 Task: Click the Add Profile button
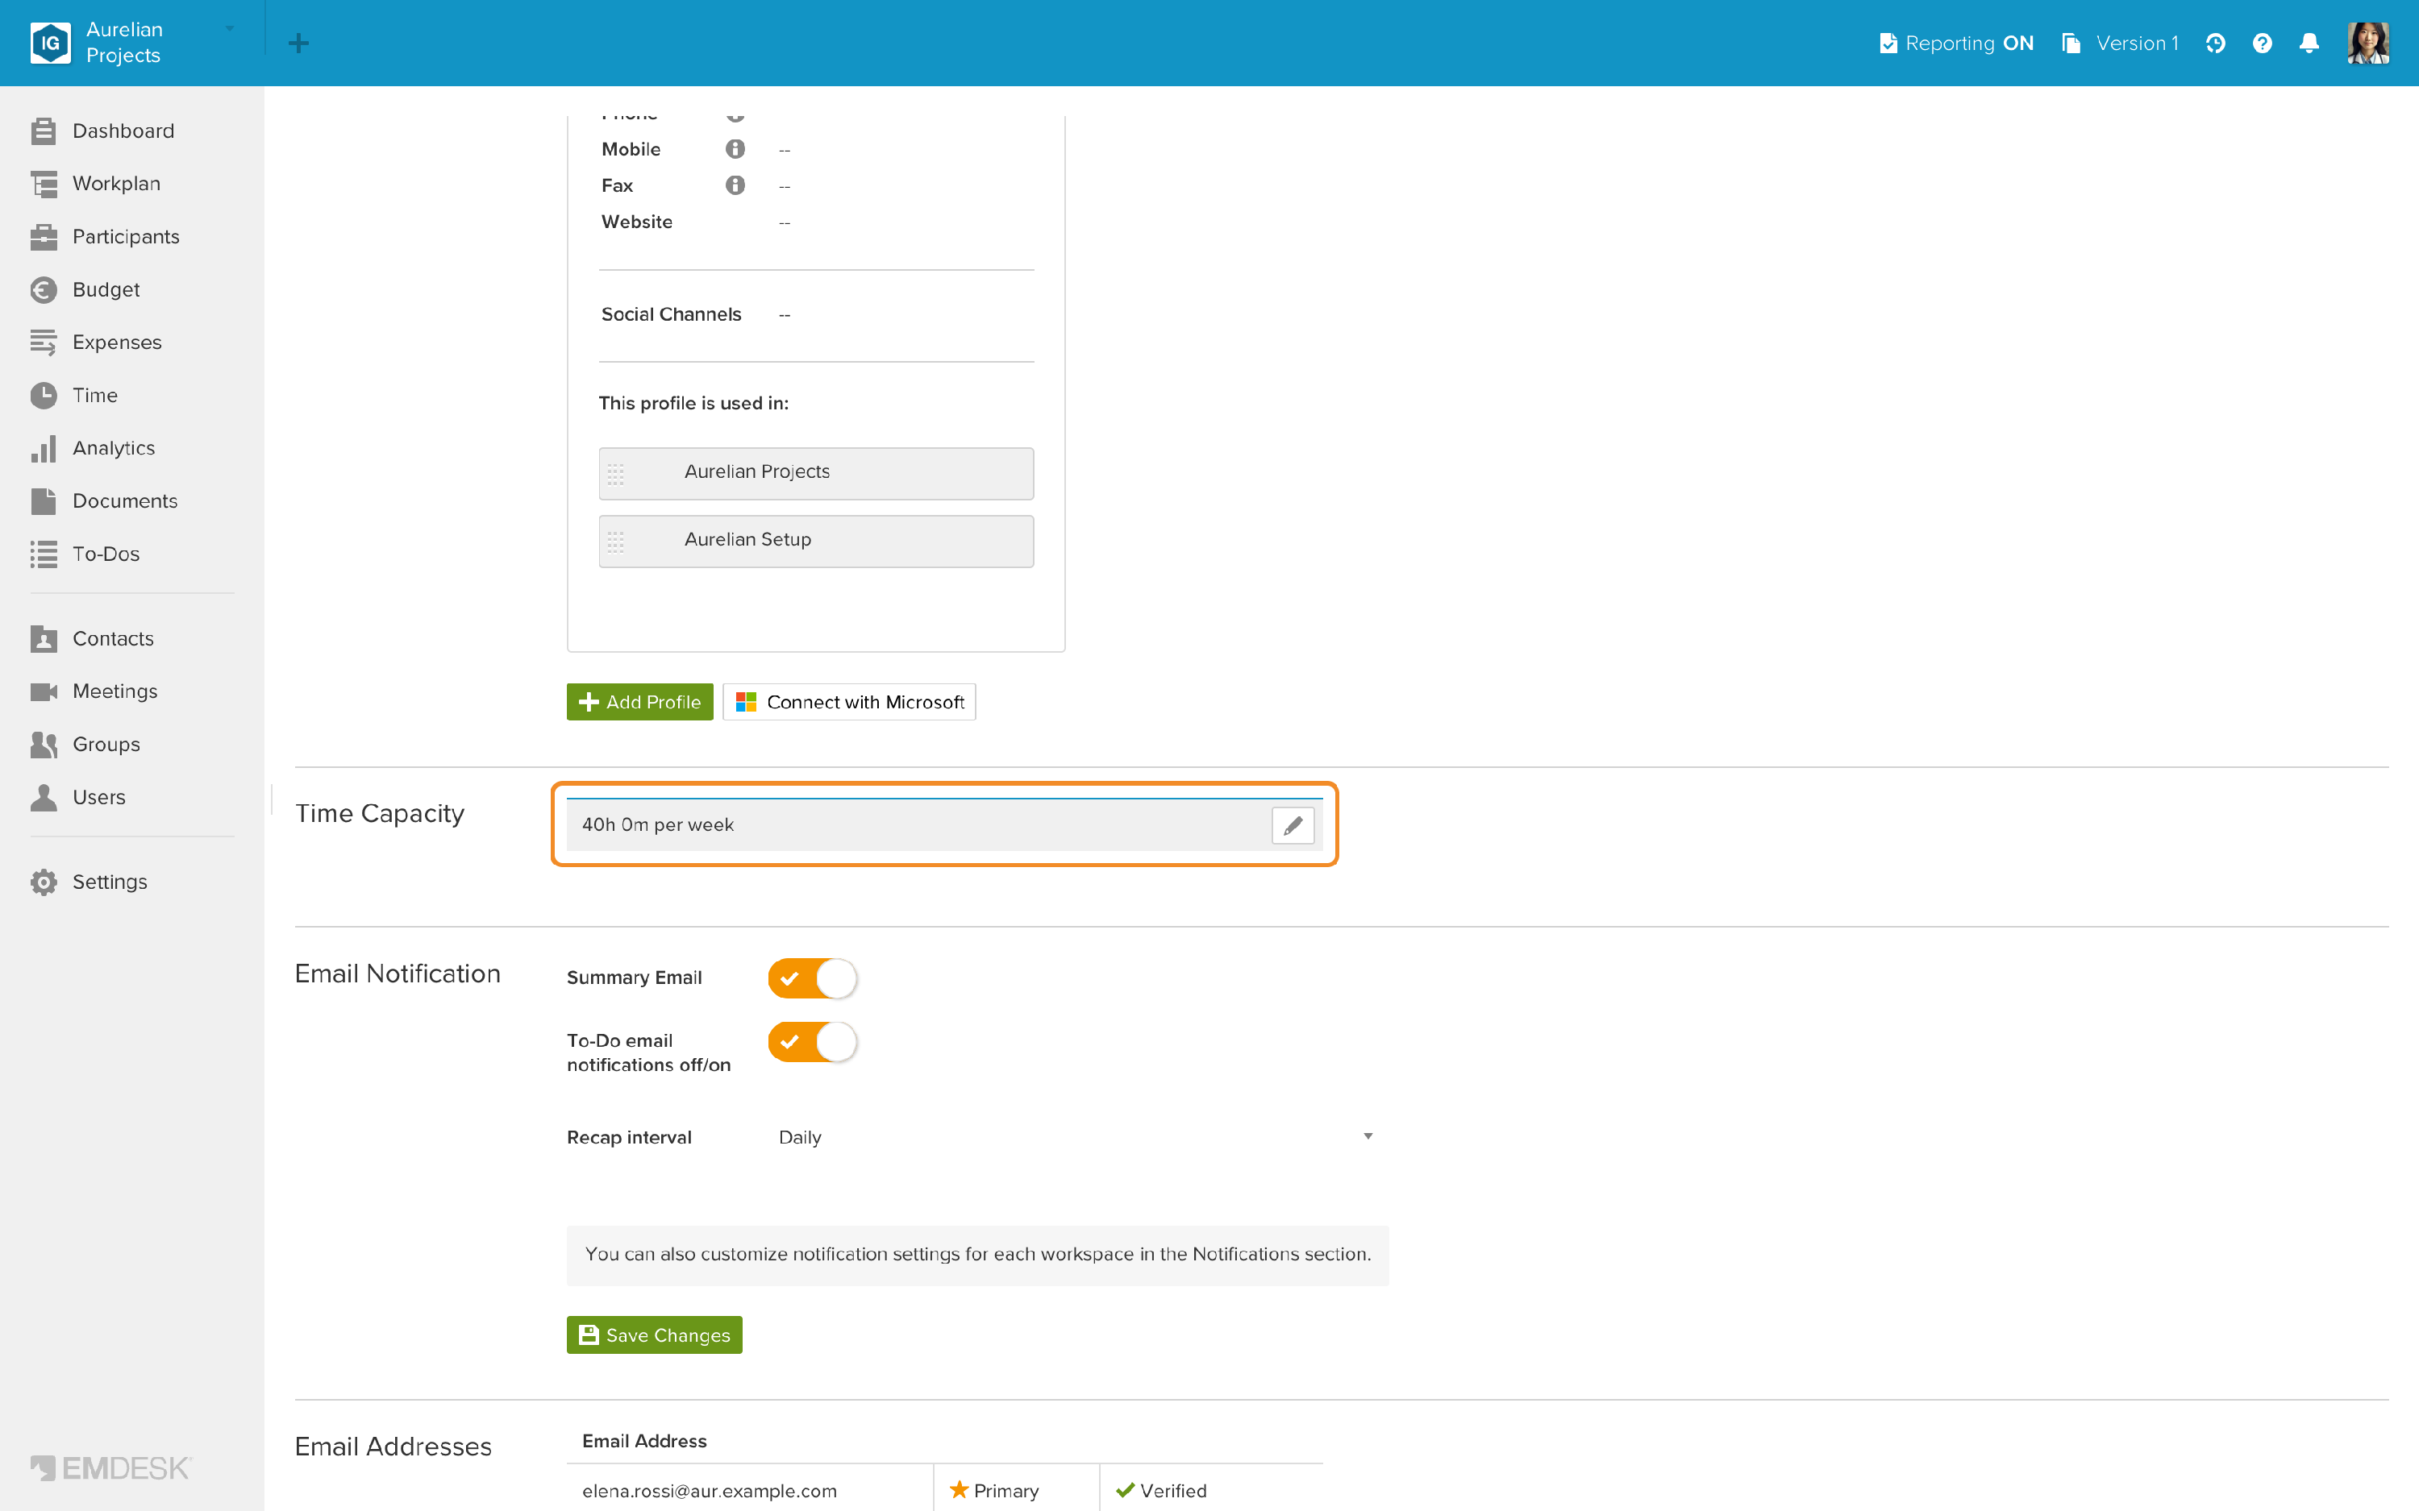tap(639, 702)
